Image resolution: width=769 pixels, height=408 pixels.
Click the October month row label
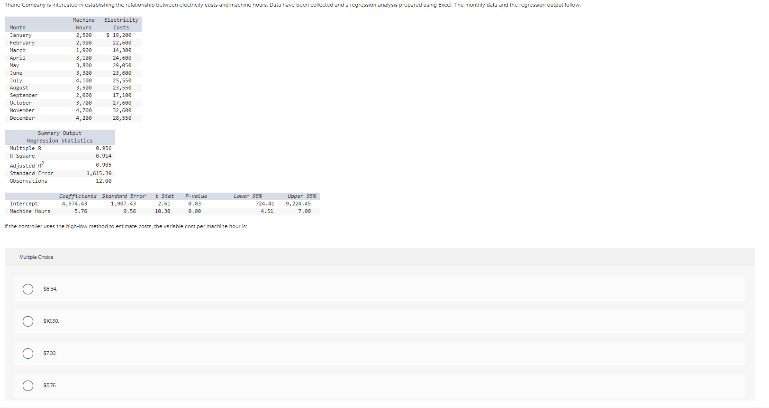click(x=21, y=103)
